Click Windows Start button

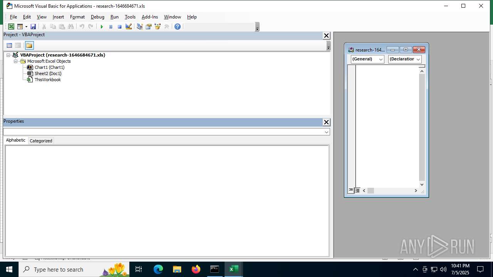[9, 269]
